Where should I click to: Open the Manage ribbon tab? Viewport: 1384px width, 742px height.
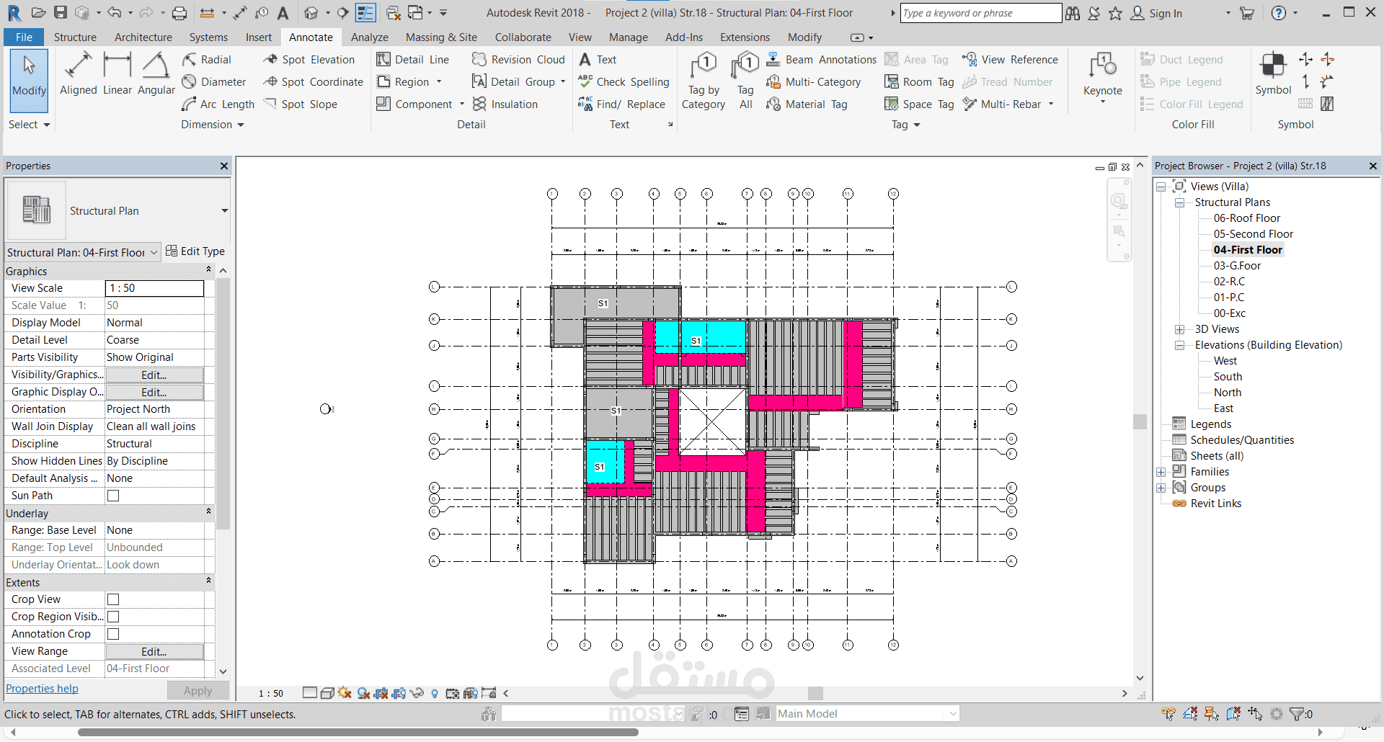[x=629, y=37]
